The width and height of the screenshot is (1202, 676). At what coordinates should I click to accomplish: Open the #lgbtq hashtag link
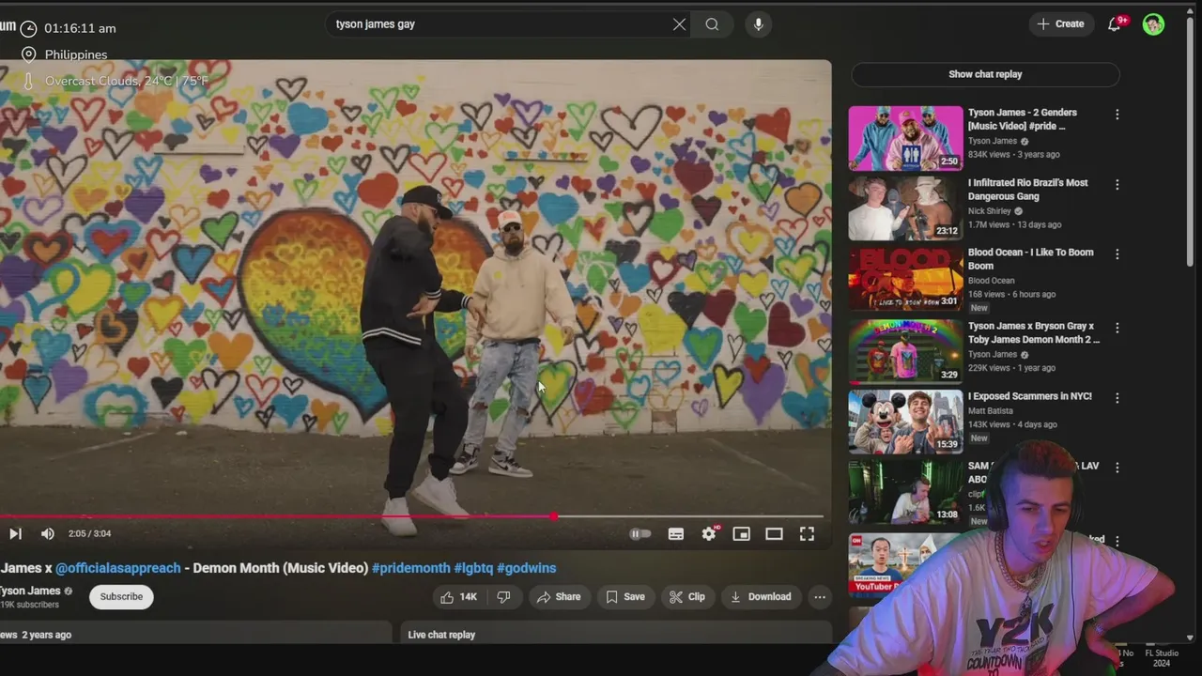(x=473, y=568)
